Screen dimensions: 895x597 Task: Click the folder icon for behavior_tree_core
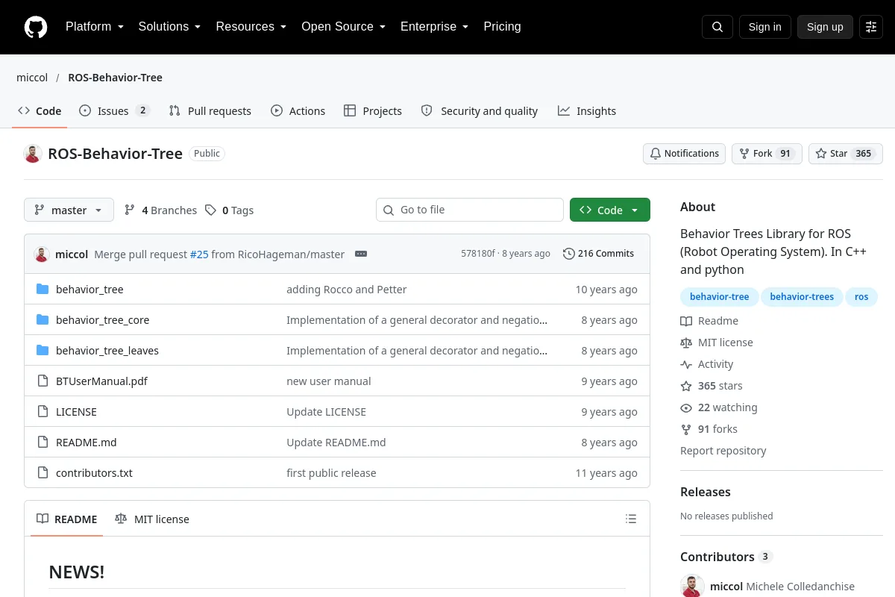tap(43, 320)
